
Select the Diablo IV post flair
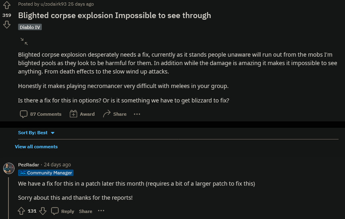point(30,27)
